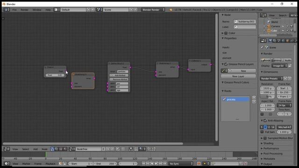Open the Render menu in info bar
This screenshot has height=168, width=299.
pos(24,9)
